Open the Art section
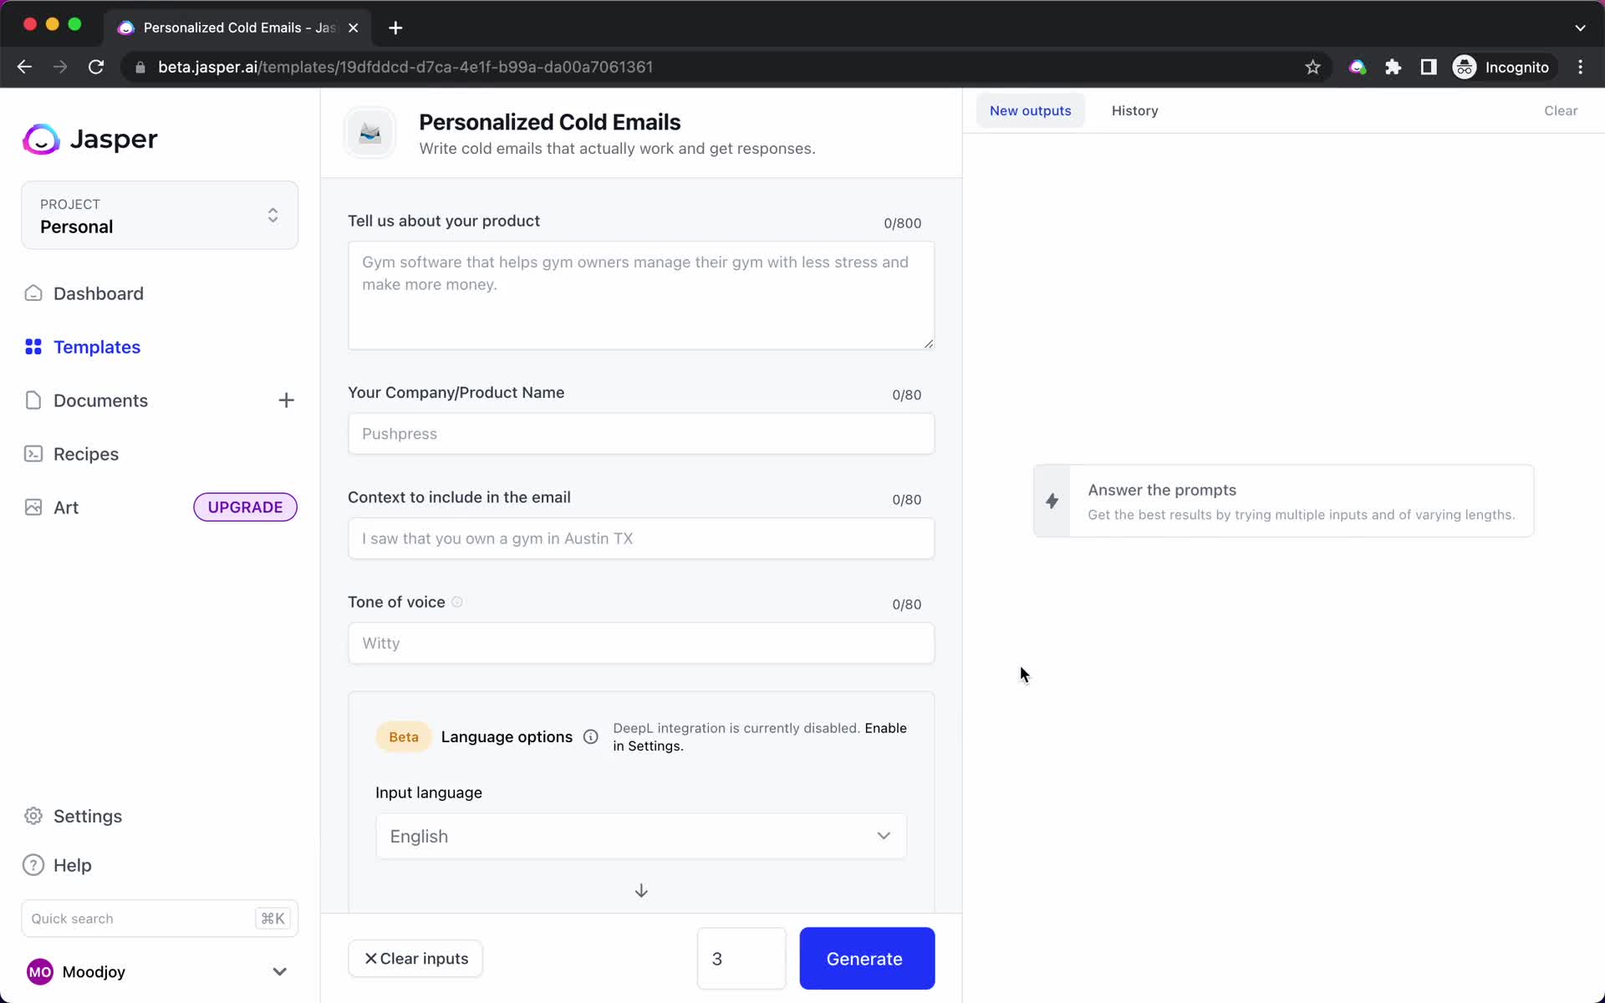 (x=67, y=507)
